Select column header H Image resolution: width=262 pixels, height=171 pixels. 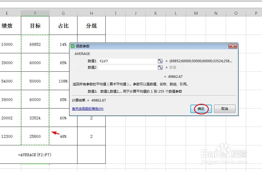(91, 13)
